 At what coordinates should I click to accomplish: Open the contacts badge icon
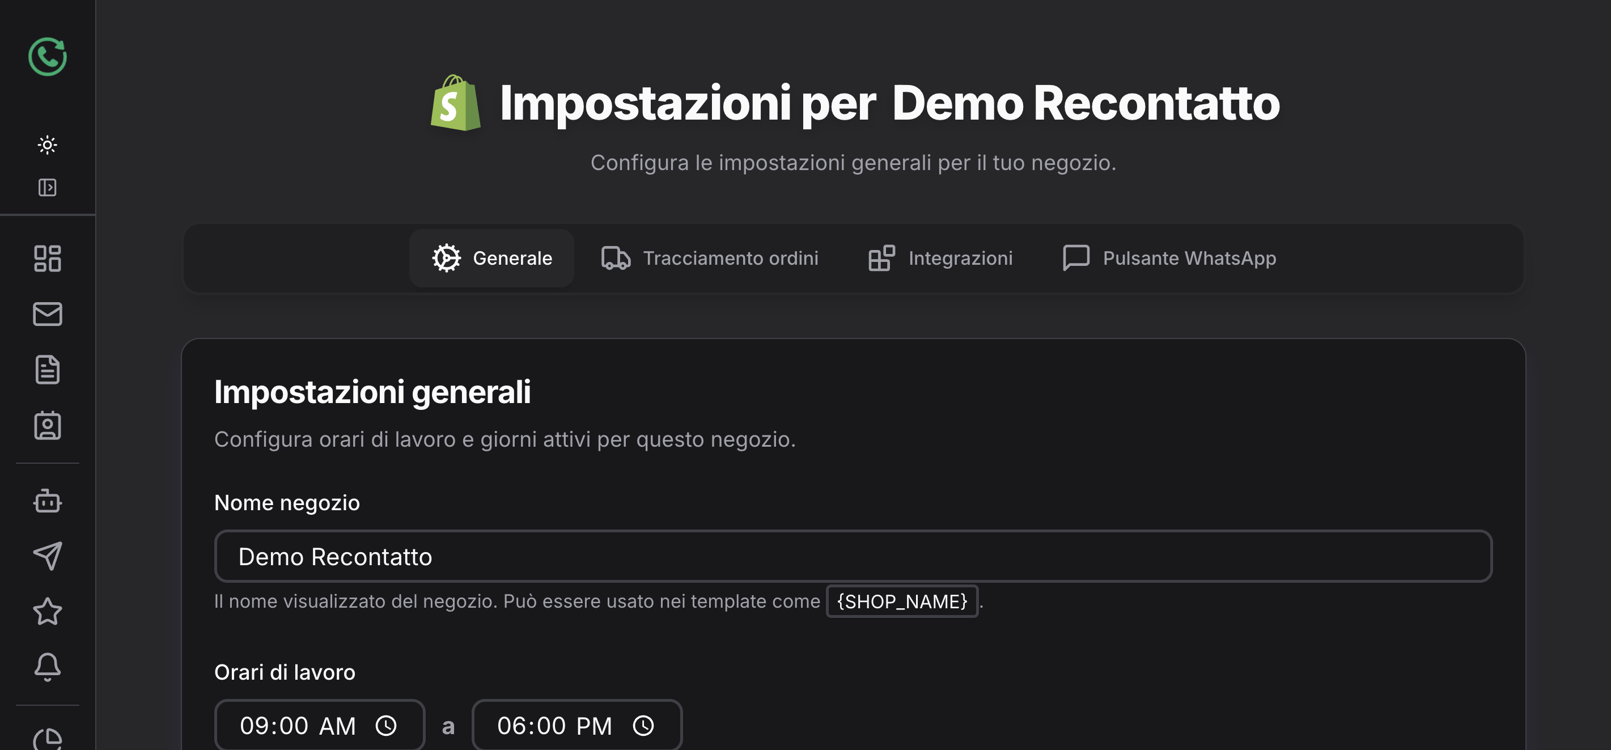48,425
